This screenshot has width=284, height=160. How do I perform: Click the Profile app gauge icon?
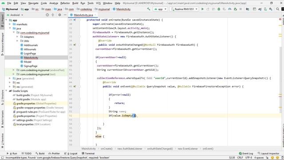230,9
